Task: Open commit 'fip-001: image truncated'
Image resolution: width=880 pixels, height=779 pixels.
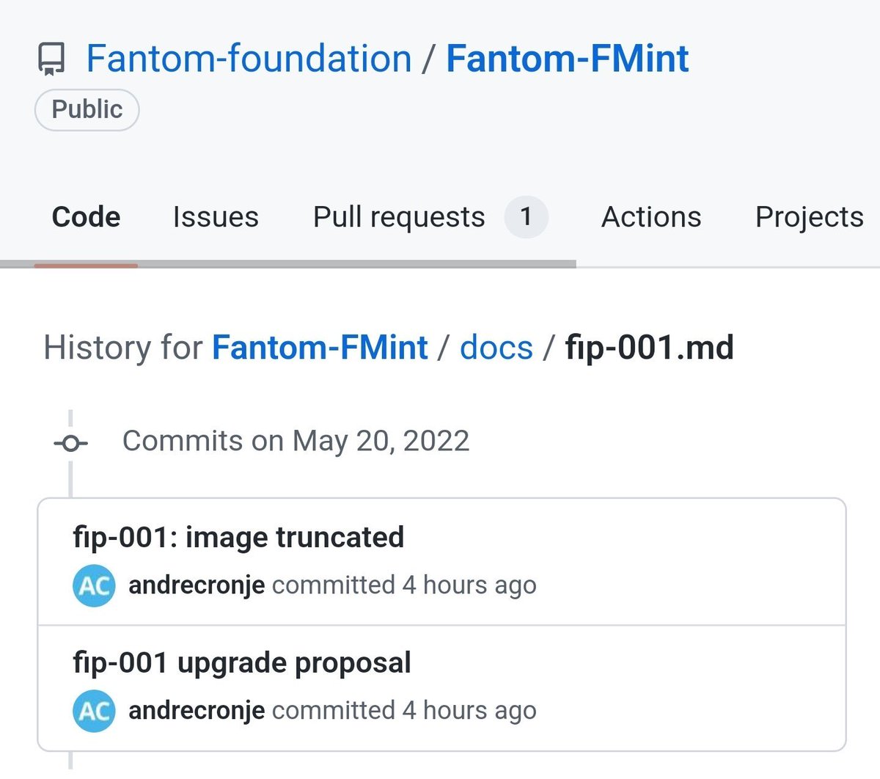Action: tap(238, 537)
